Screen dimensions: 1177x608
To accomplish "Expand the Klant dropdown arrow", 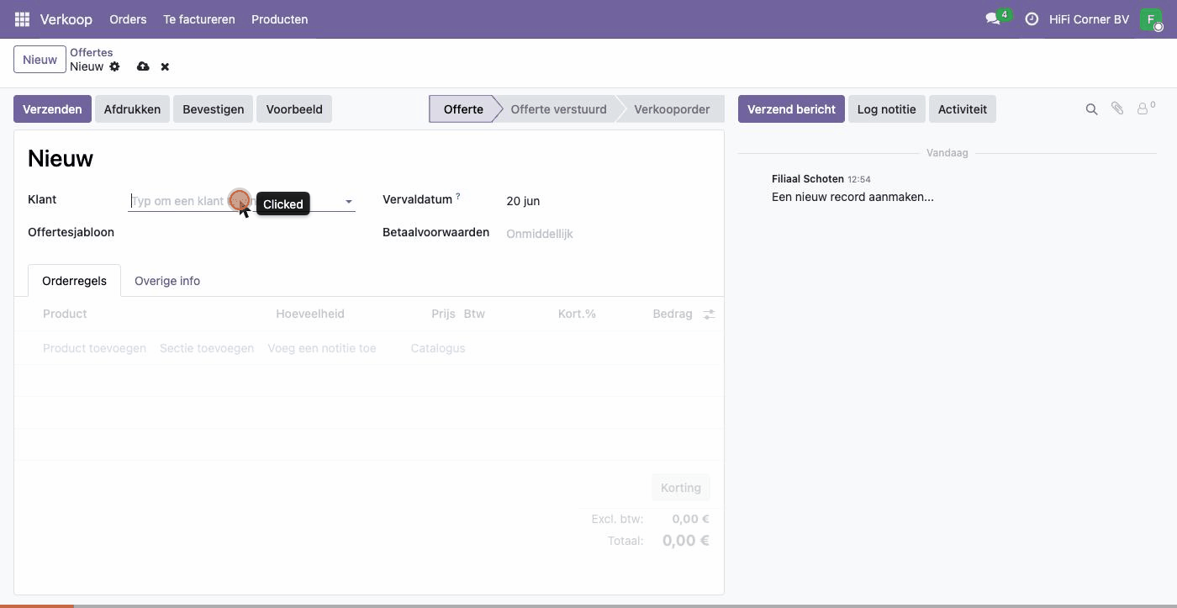I will [x=349, y=202].
